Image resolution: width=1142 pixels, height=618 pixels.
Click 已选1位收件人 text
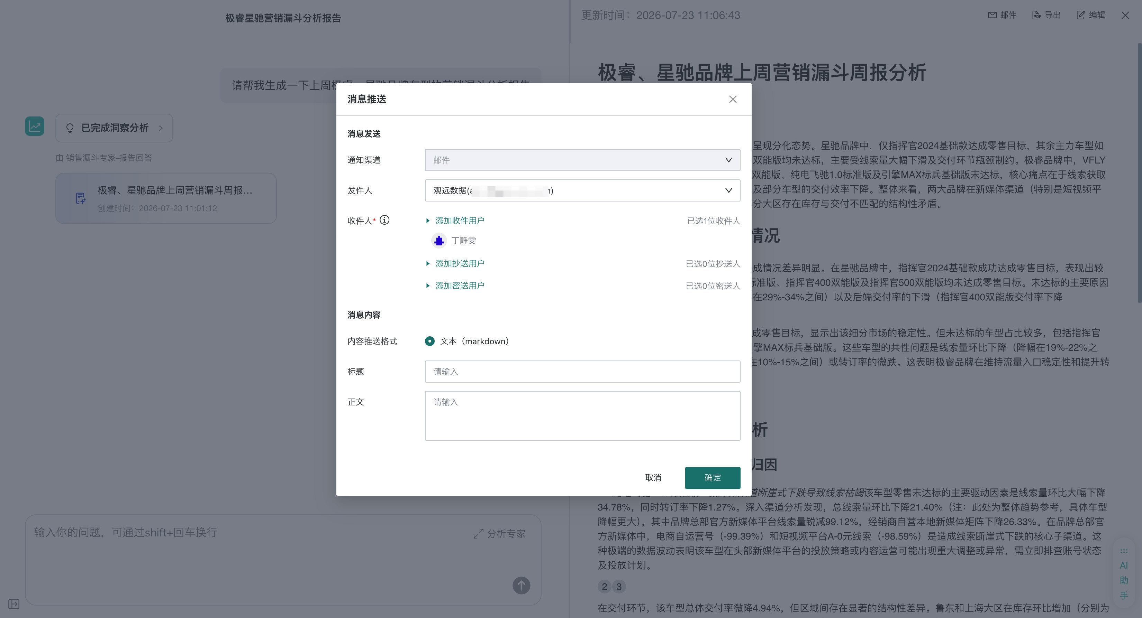[713, 221]
